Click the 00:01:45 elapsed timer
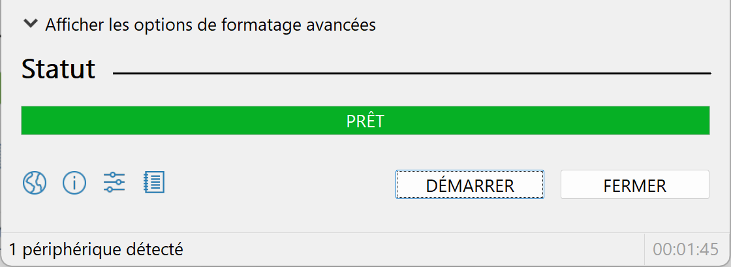The height and width of the screenshot is (267, 731). pyautogui.click(x=686, y=250)
